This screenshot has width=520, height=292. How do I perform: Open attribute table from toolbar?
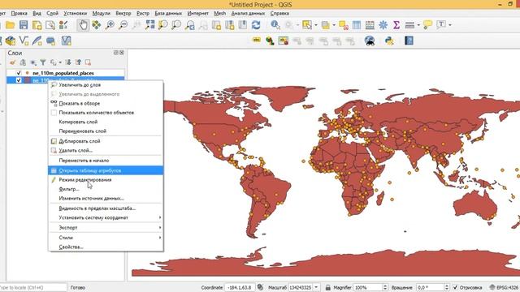[x=357, y=25]
